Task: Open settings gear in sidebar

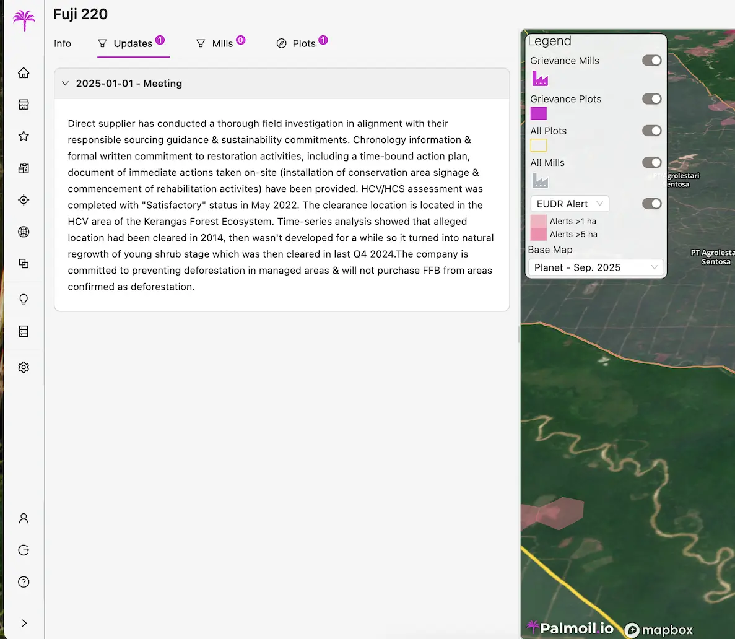Action: point(24,367)
